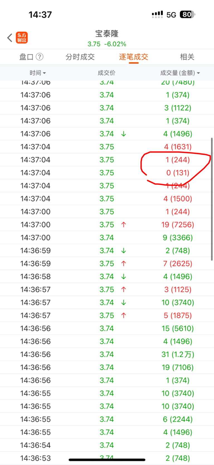Tap the 3.74 price in the 14:36:58 row
Viewport: 214px width, 465px height.
point(107,277)
